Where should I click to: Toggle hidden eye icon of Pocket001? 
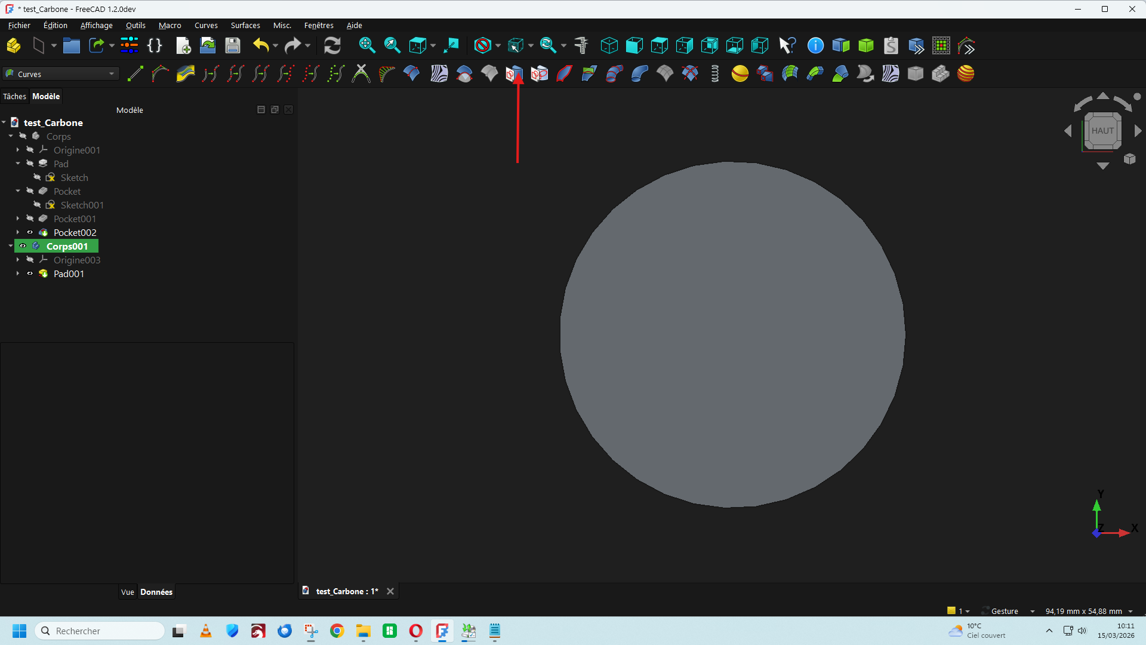(x=30, y=219)
